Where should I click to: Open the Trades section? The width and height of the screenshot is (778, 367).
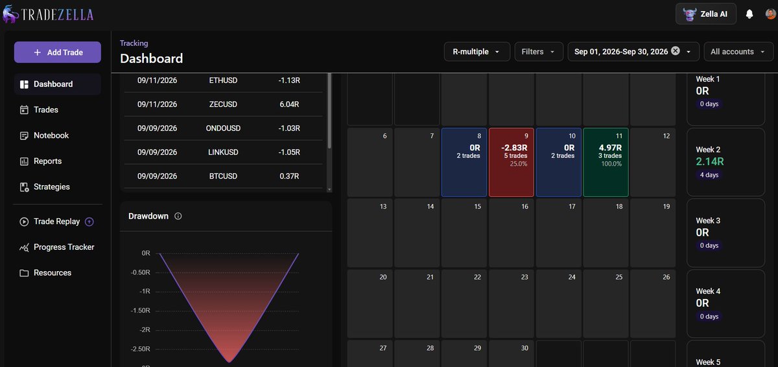coord(58,110)
